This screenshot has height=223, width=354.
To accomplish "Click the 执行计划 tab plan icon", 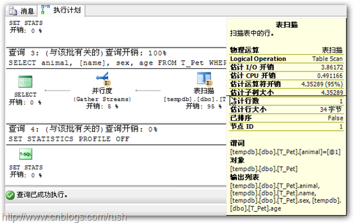I will click(45, 10).
